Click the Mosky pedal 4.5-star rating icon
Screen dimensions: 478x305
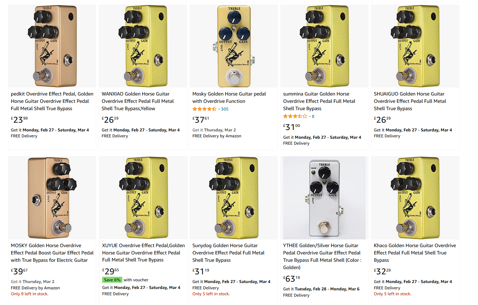point(204,109)
